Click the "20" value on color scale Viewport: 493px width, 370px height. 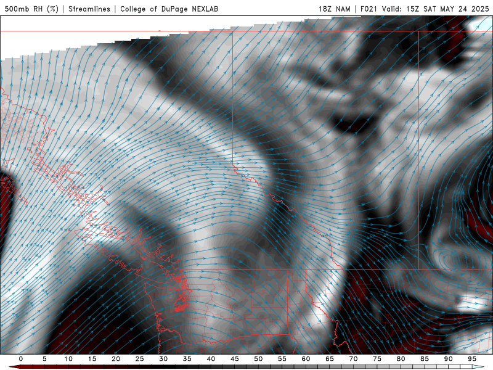pos(116,359)
